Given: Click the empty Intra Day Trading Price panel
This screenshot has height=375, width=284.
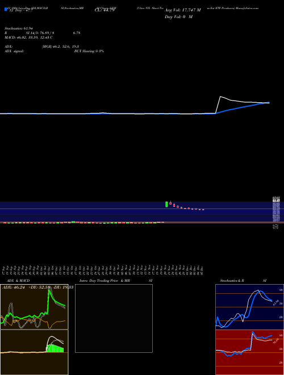Looking at the screenshot, I should [114, 318].
